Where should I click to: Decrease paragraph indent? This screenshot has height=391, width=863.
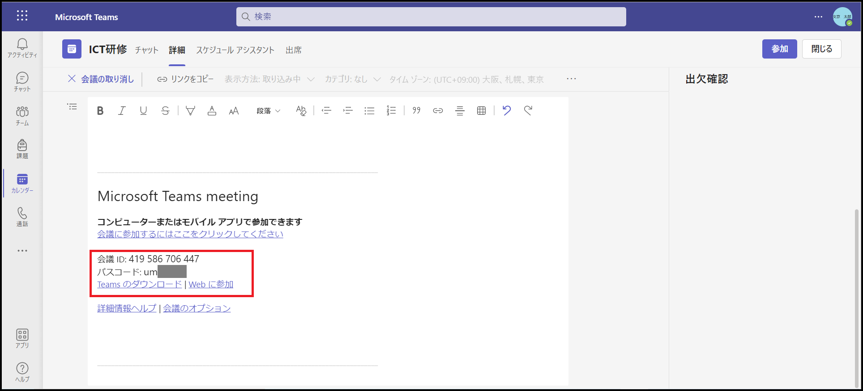[x=326, y=111]
